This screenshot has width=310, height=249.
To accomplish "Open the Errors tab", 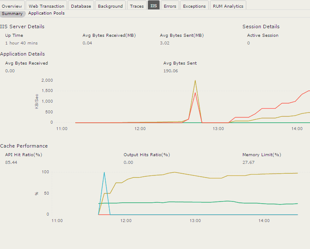I will point(170,6).
